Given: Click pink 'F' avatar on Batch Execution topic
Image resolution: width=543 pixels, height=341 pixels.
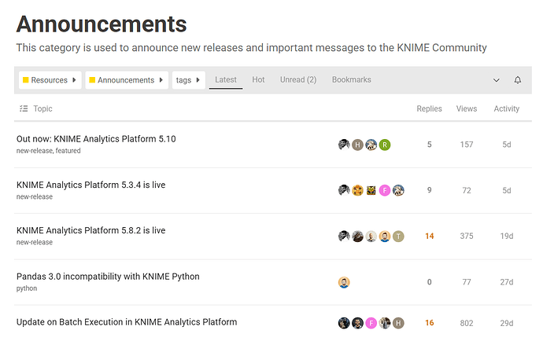Looking at the screenshot, I should coord(371,323).
